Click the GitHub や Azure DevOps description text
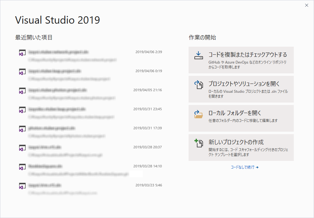The width and height of the screenshot is (314, 218). click(247, 64)
